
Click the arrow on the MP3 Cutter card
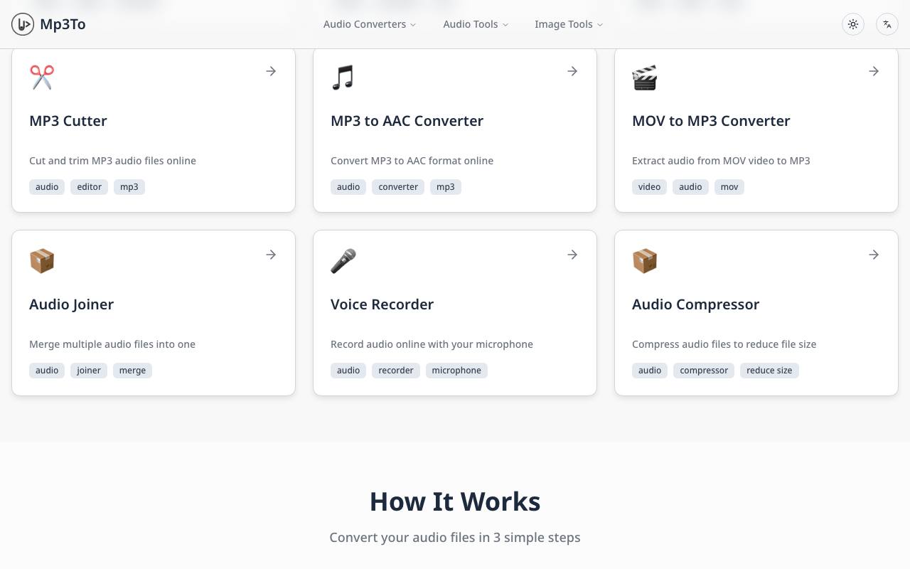tap(271, 71)
